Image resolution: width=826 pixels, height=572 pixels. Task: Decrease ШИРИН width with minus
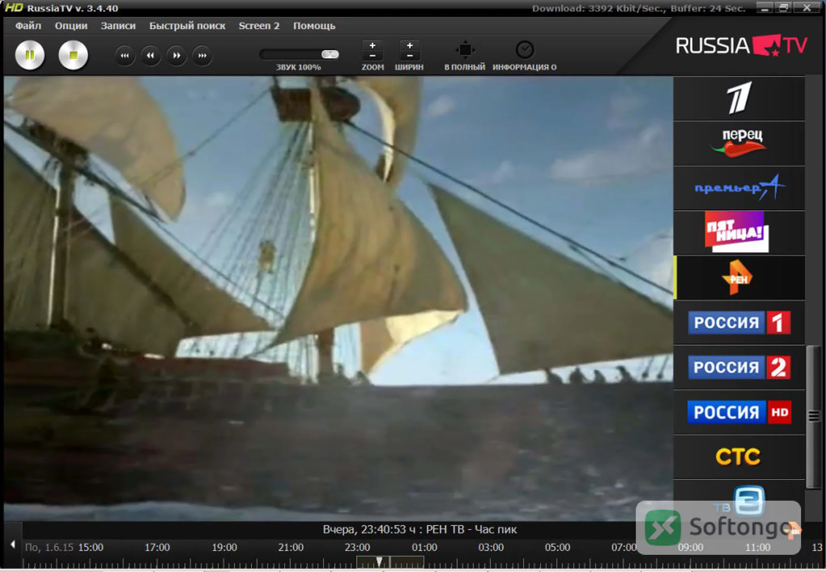coord(410,55)
